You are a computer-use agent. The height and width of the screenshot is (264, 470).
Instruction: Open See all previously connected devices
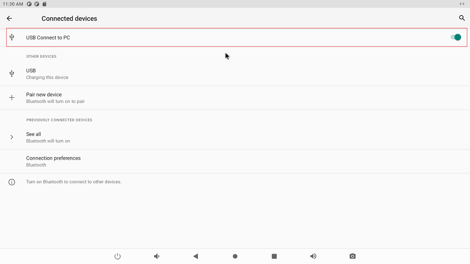[x=34, y=134]
